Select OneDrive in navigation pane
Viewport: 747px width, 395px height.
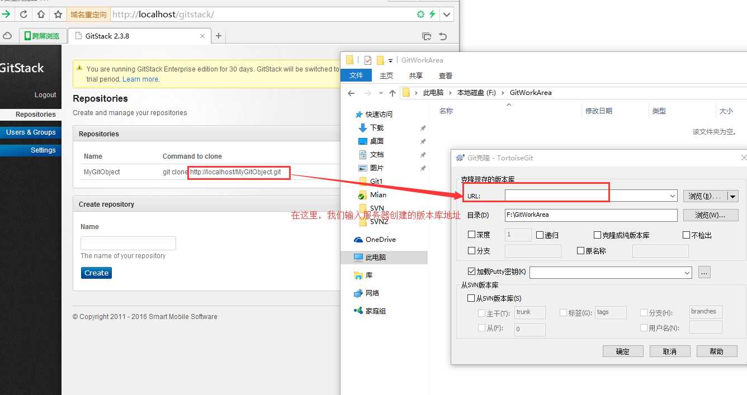380,239
